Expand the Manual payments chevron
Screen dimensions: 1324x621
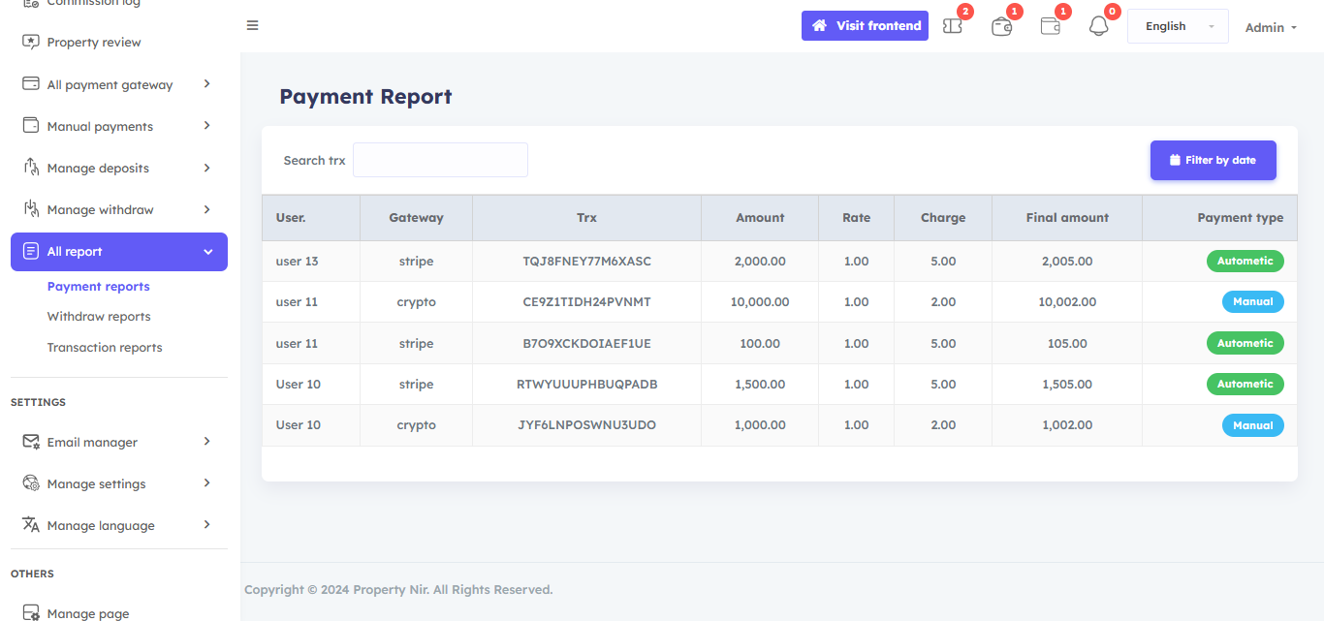(206, 126)
